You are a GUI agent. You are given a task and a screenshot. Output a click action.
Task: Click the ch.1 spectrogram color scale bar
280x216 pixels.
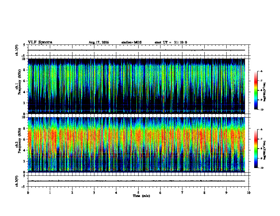tap(256, 90)
